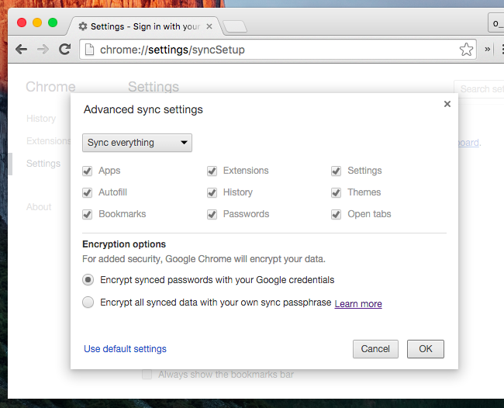Viewport: 504px width, 408px height.
Task: Click the Encryption options heading
Action: pyautogui.click(x=124, y=244)
